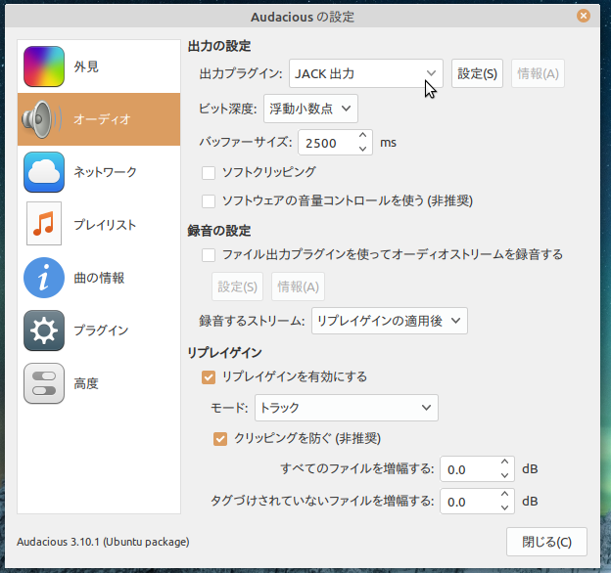Uncheck リプレイゲインを有効にする
611x573 pixels.
click(209, 377)
